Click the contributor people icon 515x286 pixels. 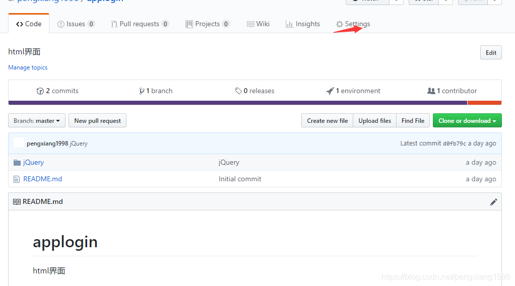pos(431,91)
